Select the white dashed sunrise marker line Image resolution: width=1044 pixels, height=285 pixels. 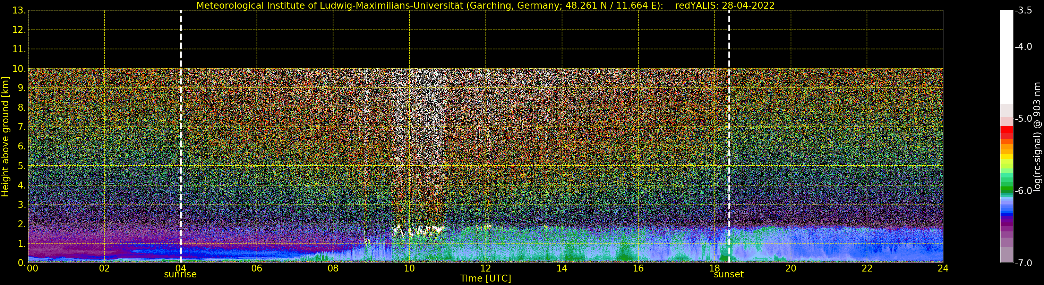[181, 136]
